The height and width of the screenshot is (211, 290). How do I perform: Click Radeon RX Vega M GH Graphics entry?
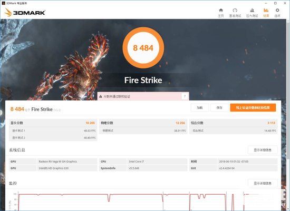[x=57, y=162]
